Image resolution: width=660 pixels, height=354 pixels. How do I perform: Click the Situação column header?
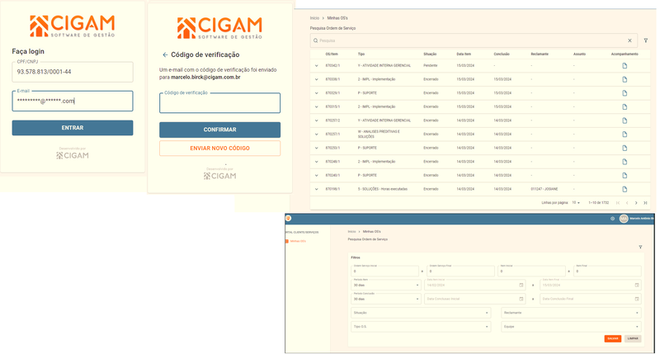click(430, 54)
